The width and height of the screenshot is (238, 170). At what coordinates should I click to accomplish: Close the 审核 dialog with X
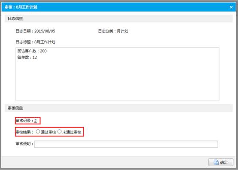click(x=231, y=7)
